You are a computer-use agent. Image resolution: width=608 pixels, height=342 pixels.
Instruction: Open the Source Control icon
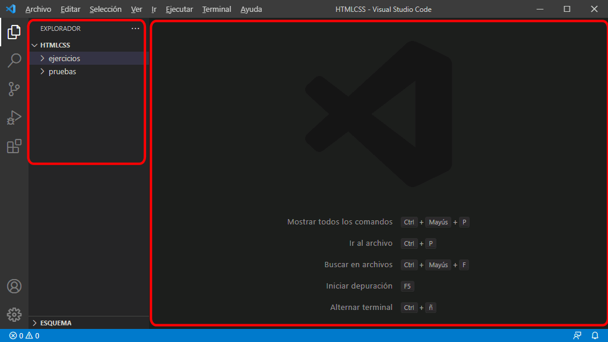(14, 89)
